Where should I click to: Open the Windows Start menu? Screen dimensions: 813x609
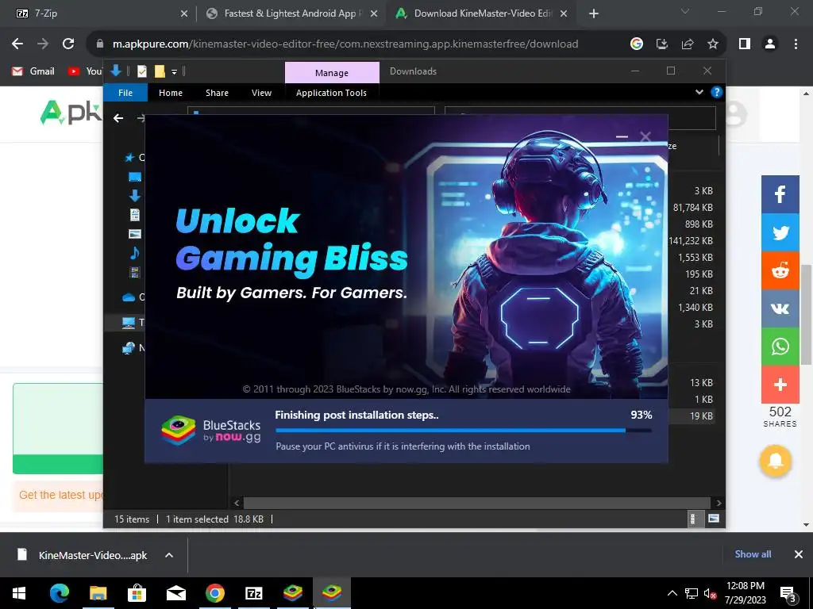[19, 593]
